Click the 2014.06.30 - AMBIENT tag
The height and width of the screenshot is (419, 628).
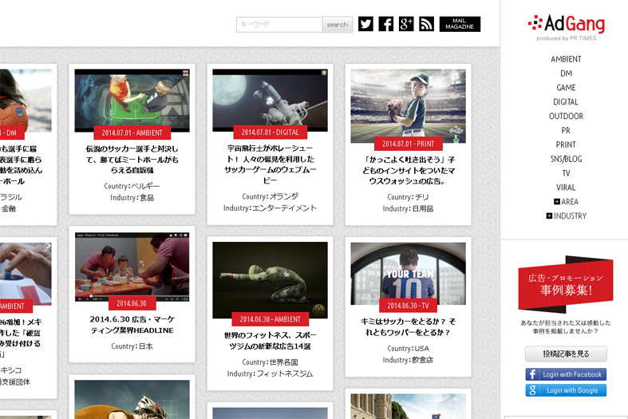point(271,319)
